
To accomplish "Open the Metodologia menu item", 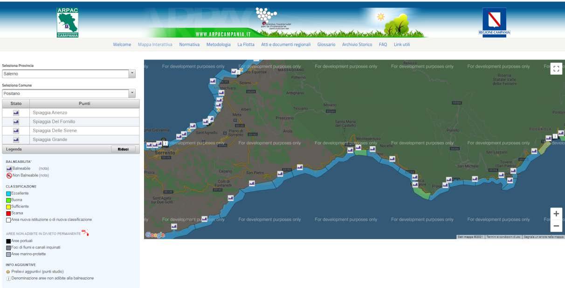I will pyautogui.click(x=219, y=45).
